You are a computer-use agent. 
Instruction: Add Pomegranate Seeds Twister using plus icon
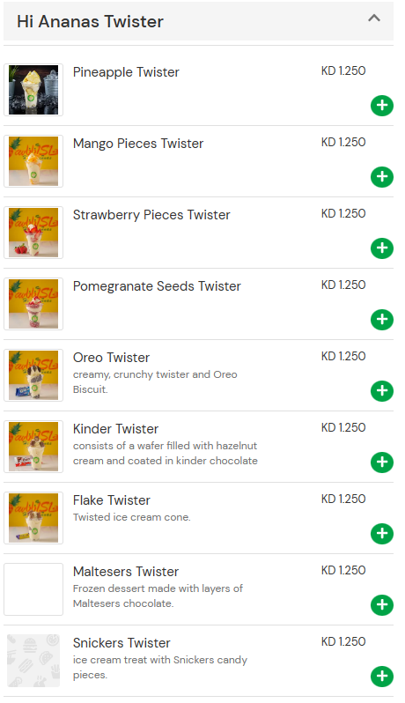382,320
